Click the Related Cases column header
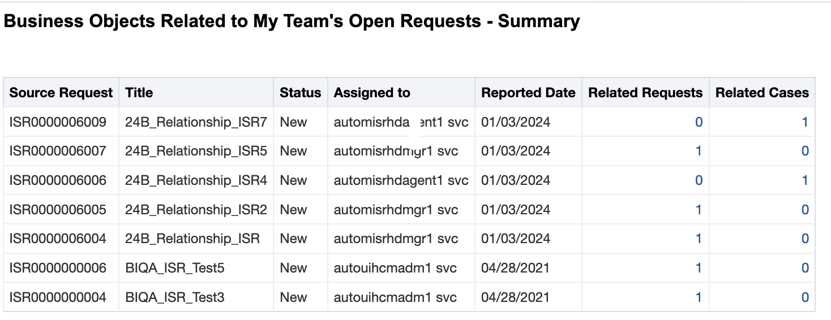This screenshot has width=831, height=320. 763,93
